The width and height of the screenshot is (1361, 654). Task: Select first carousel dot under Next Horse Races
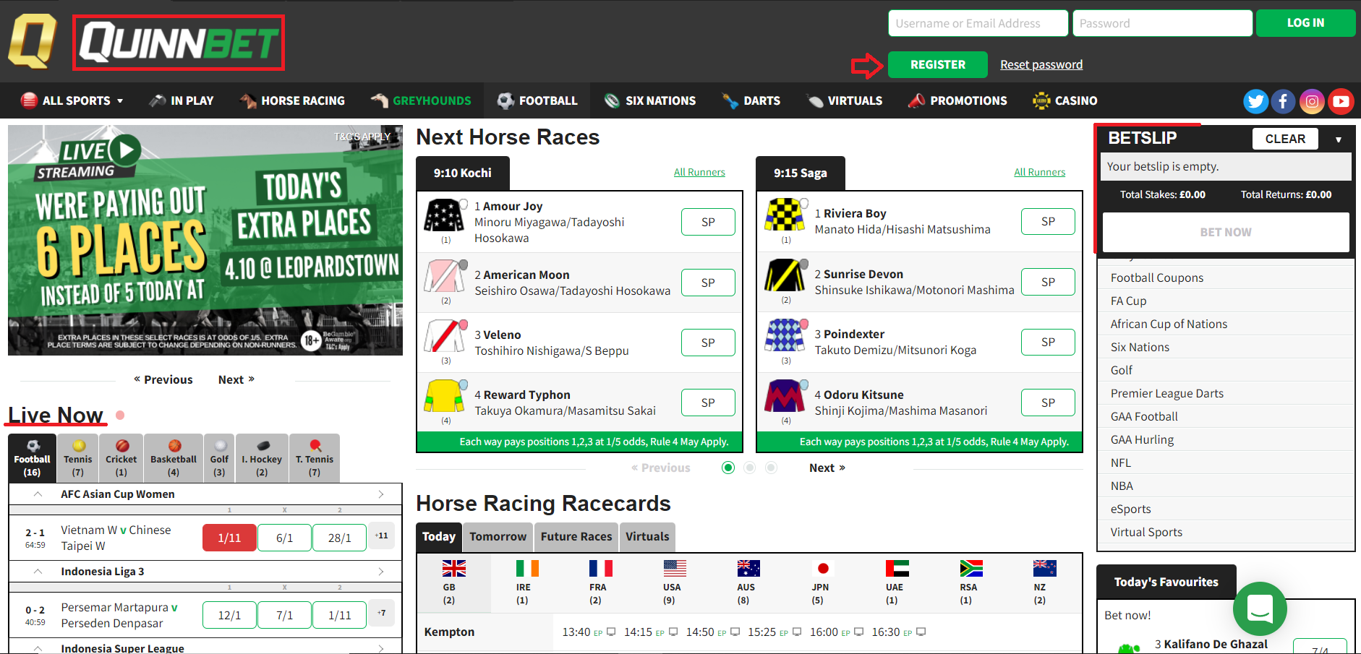pos(728,468)
